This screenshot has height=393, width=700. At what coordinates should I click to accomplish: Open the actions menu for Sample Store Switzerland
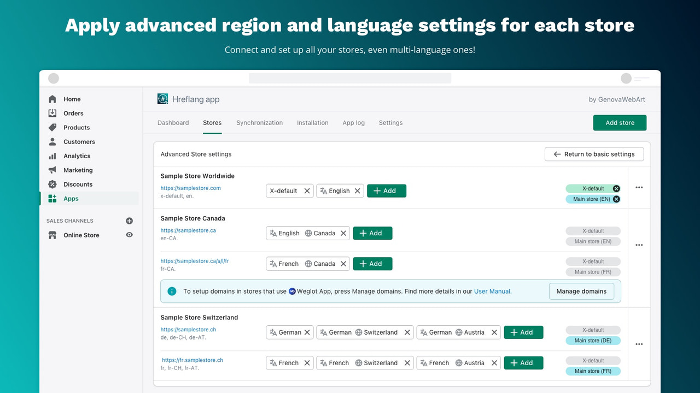pos(639,344)
